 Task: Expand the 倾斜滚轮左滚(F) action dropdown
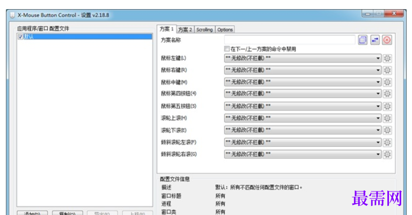[x=303, y=142]
